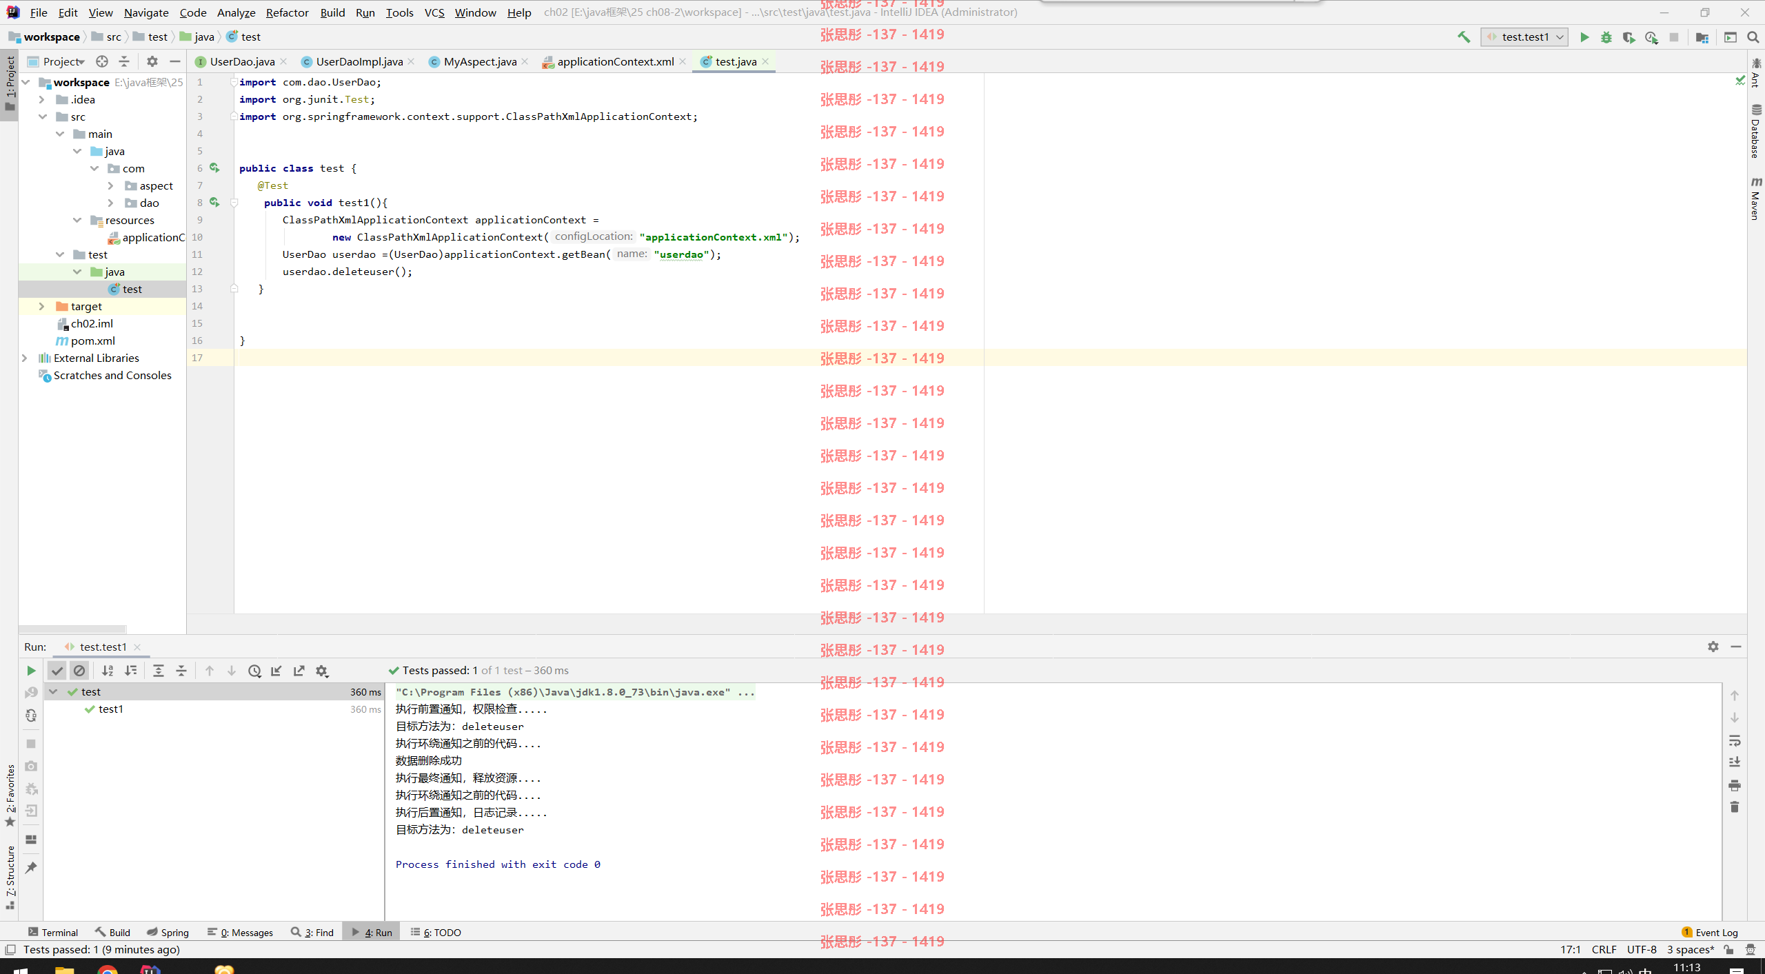Print console output icon
This screenshot has width=1765, height=974.
click(1735, 785)
